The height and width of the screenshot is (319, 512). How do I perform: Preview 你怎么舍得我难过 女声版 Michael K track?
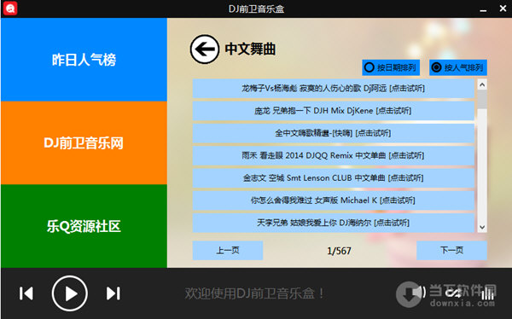coord(333,200)
